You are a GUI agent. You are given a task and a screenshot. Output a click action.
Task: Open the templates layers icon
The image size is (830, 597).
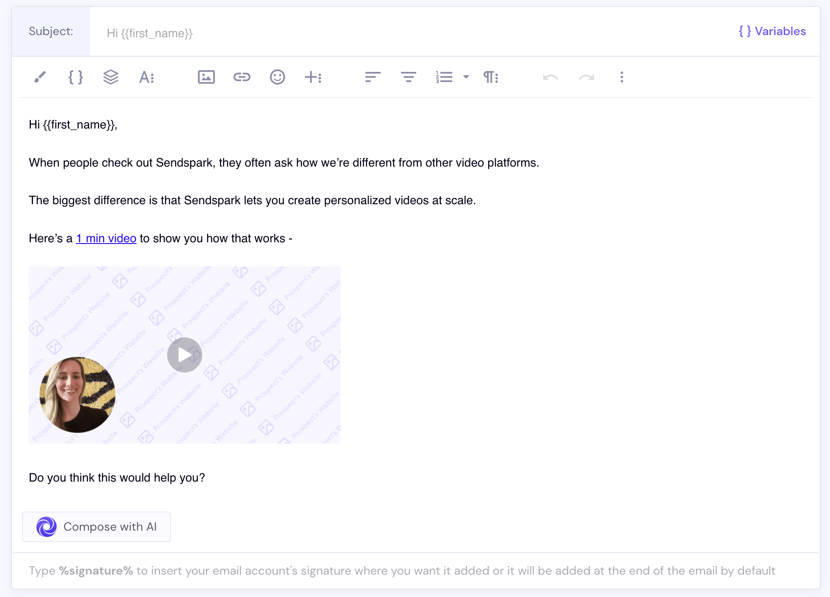click(x=111, y=77)
